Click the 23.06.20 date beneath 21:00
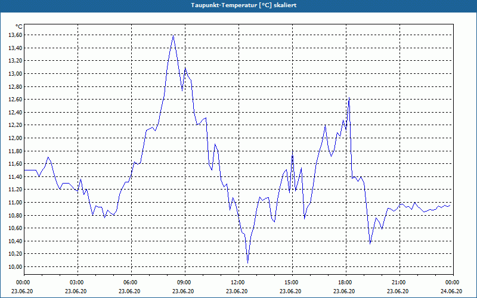 pos(398,291)
